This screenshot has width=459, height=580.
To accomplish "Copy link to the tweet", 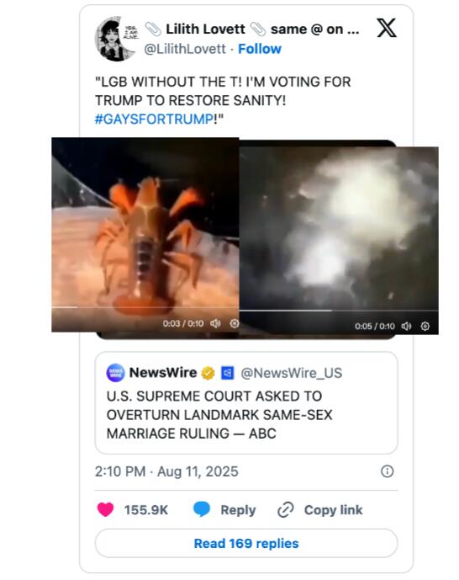I will [x=320, y=510].
